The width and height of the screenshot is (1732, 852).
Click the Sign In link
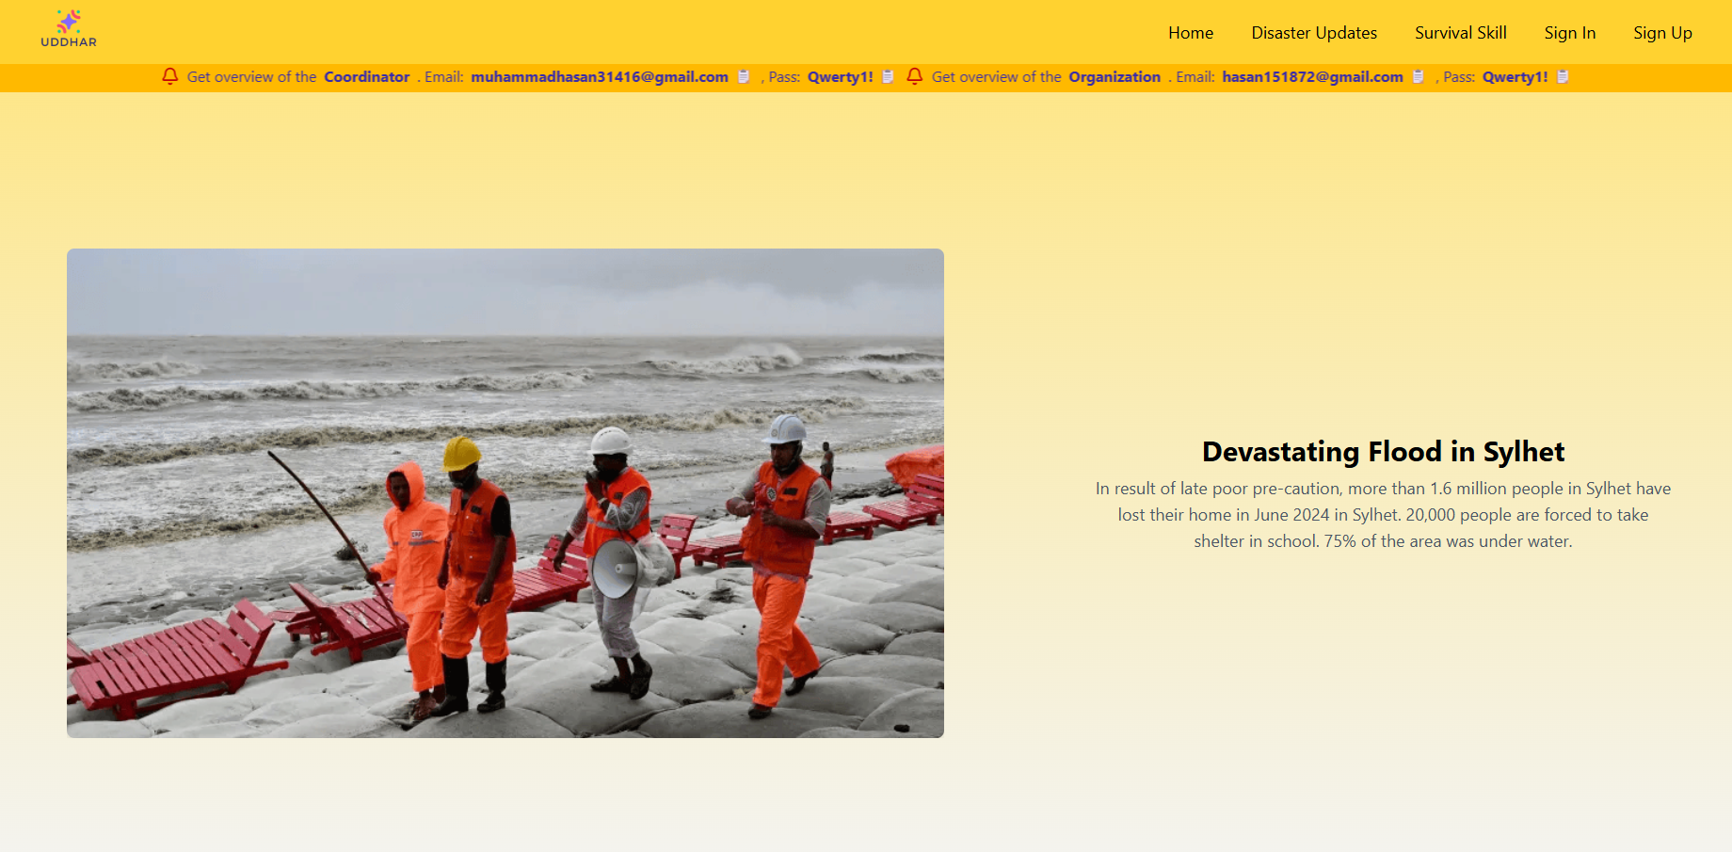click(1569, 32)
